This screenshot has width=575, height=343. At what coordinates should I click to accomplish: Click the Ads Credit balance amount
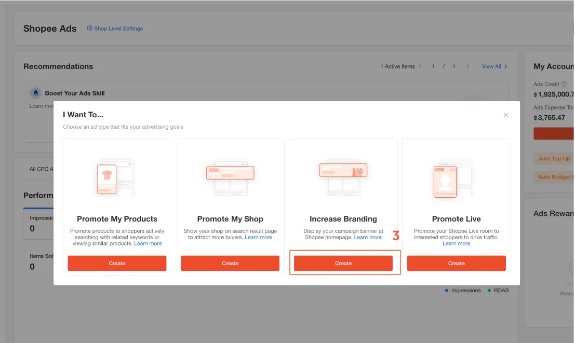554,94
